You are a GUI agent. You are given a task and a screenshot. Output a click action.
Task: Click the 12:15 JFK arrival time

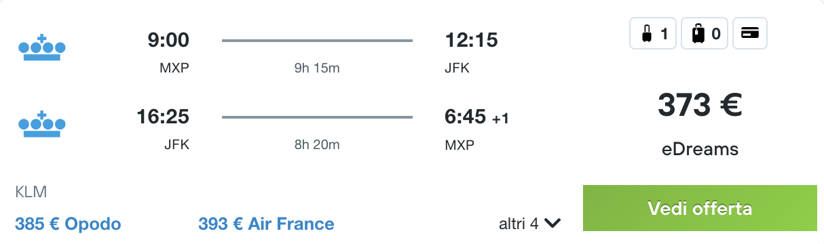(x=471, y=40)
